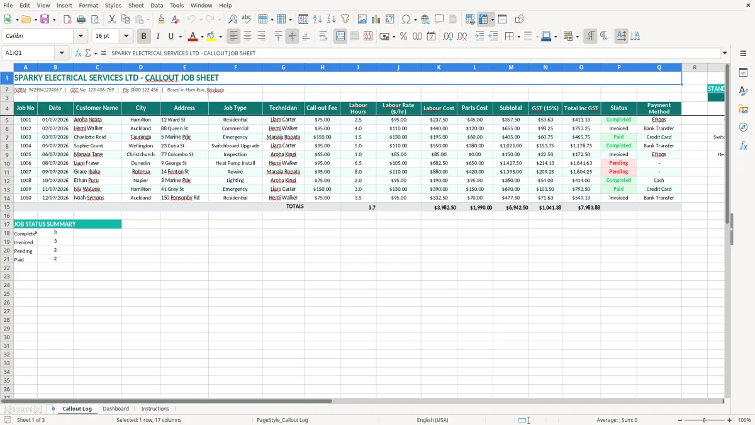Screen dimensions: 755x425
Task: Toggle Bold formatting
Action: (143, 37)
